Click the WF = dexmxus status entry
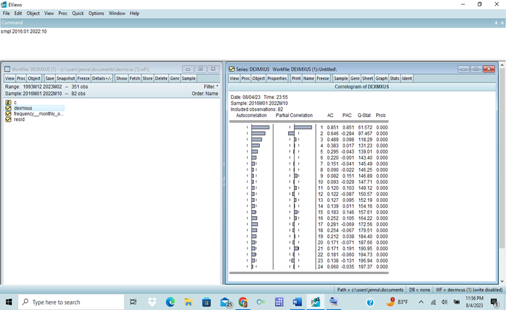This screenshot has width=506, height=310. tap(469, 289)
